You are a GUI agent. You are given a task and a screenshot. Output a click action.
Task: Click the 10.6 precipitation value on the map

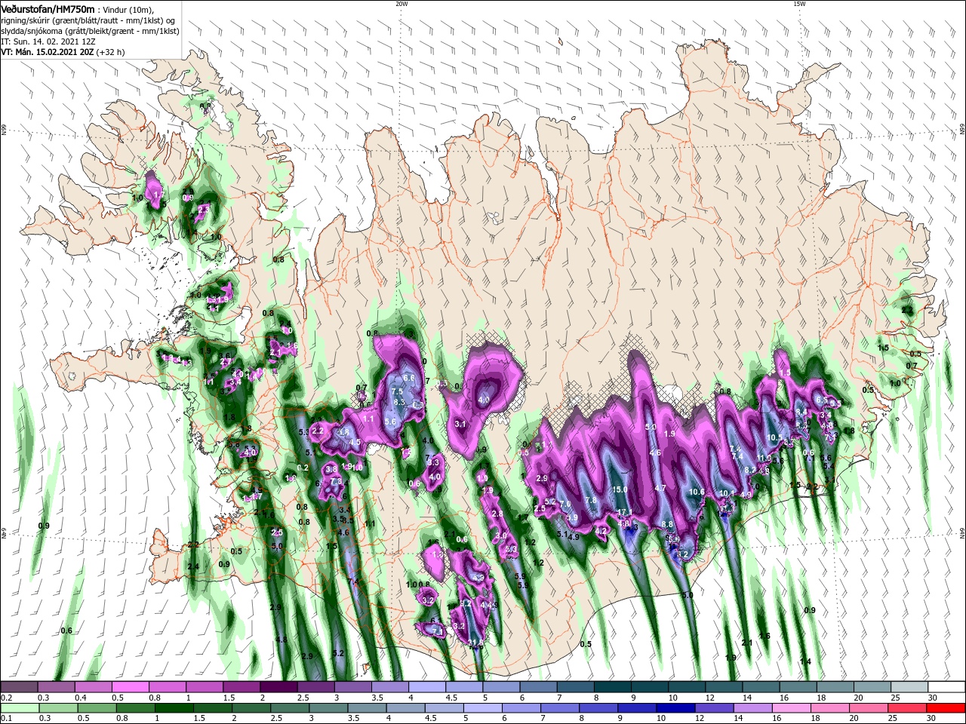tap(697, 492)
